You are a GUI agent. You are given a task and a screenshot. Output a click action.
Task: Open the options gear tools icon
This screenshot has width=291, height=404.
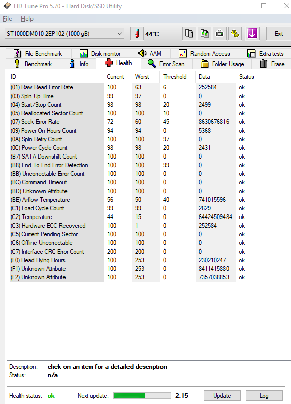[x=235, y=34]
